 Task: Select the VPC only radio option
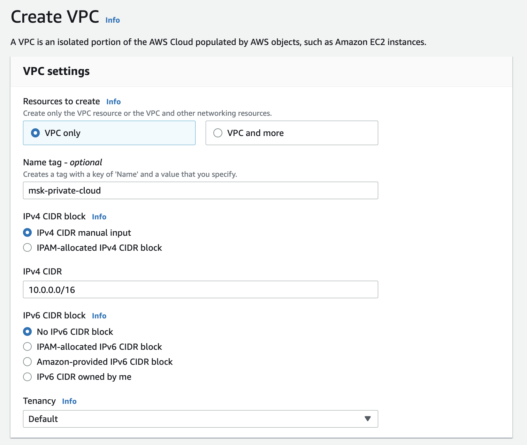pyautogui.click(x=36, y=133)
